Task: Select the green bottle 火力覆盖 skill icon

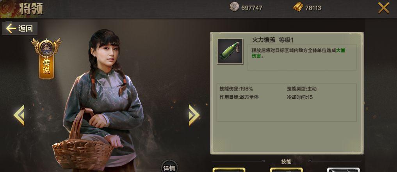Action: 230,51
